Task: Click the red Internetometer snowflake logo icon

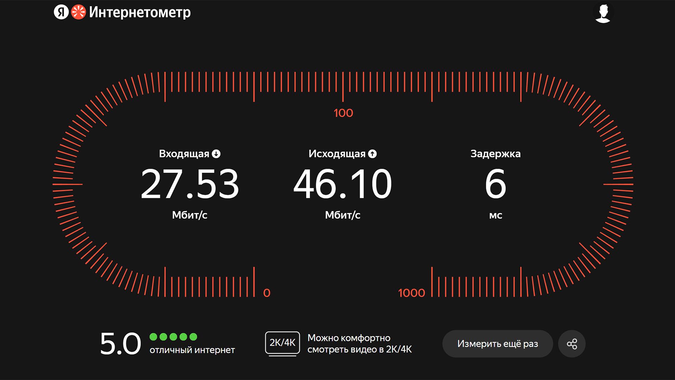Action: click(78, 13)
